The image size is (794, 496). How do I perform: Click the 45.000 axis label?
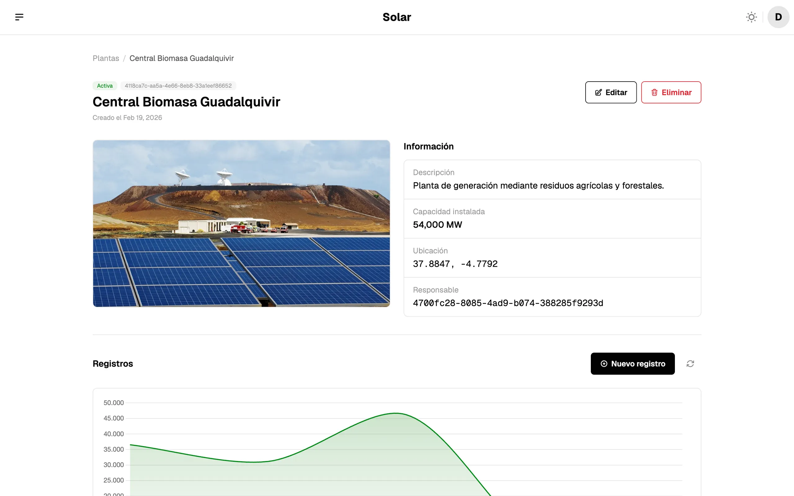[x=114, y=418]
